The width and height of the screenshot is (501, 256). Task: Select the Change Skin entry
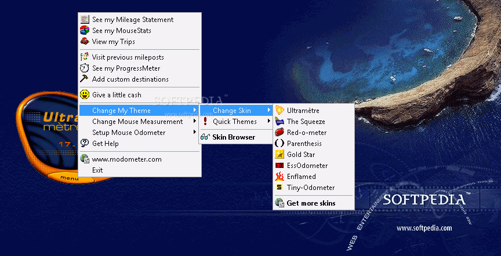pos(236,111)
